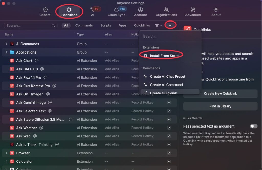Click the plus icon to add extension

pyautogui.click(x=170, y=25)
